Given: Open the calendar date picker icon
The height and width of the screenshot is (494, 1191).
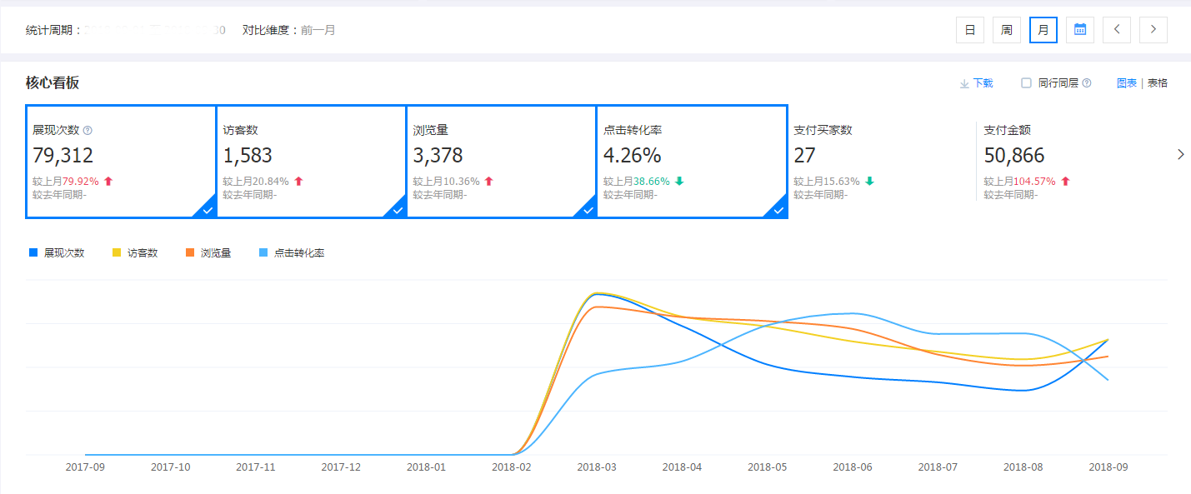Looking at the screenshot, I should tap(1079, 29).
